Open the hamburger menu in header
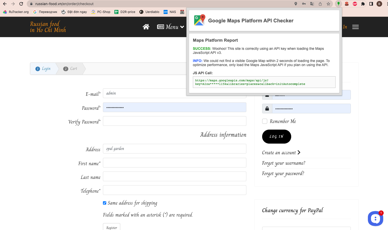The height and width of the screenshot is (230, 388). coord(355,27)
